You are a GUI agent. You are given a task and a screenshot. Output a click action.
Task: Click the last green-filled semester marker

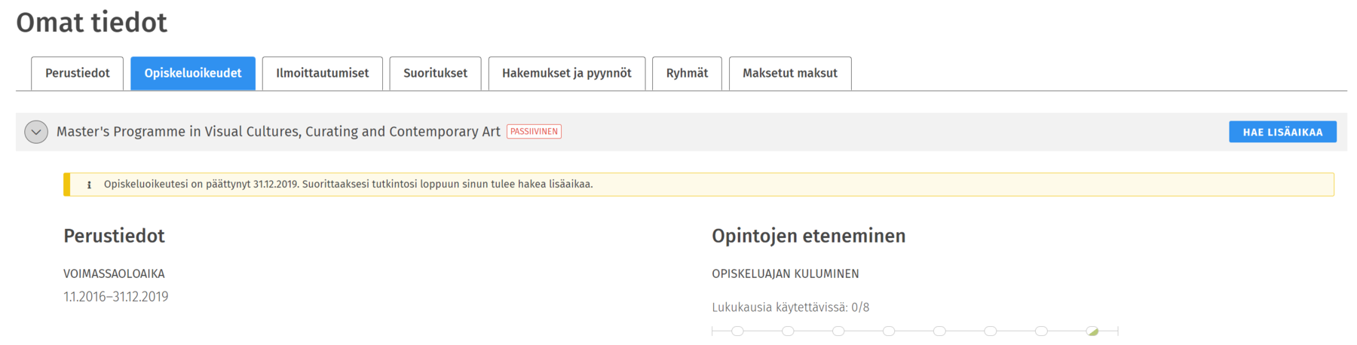(1092, 331)
